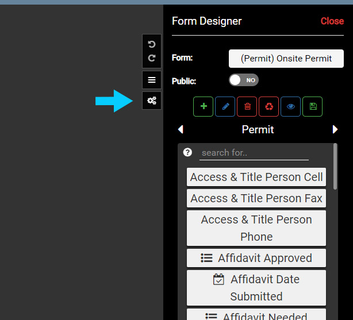Click the blue pencil edit icon
Viewport: 353px width, 320px height.
pos(225,106)
